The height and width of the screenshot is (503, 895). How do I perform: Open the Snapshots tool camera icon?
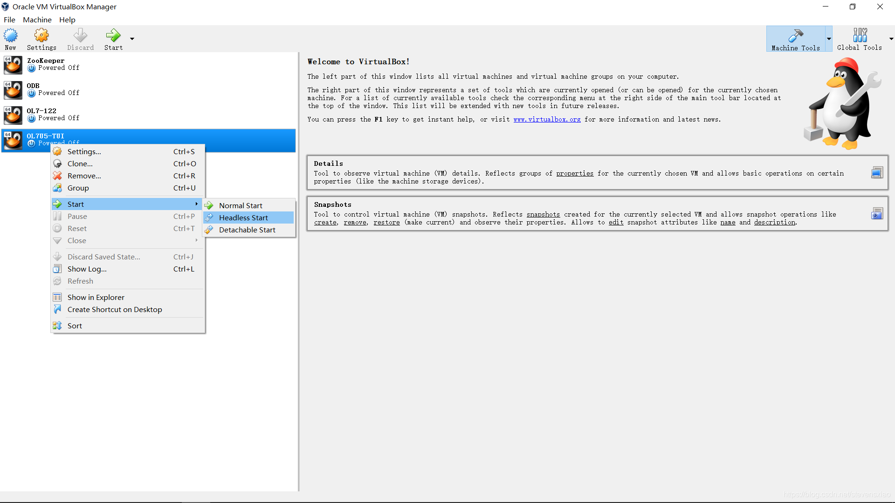click(x=877, y=214)
